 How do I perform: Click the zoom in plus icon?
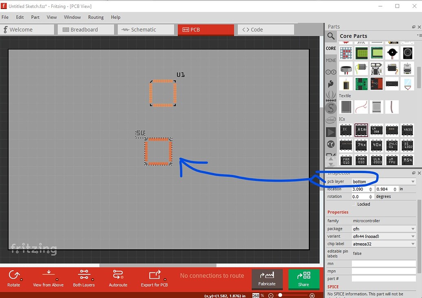tap(312, 296)
